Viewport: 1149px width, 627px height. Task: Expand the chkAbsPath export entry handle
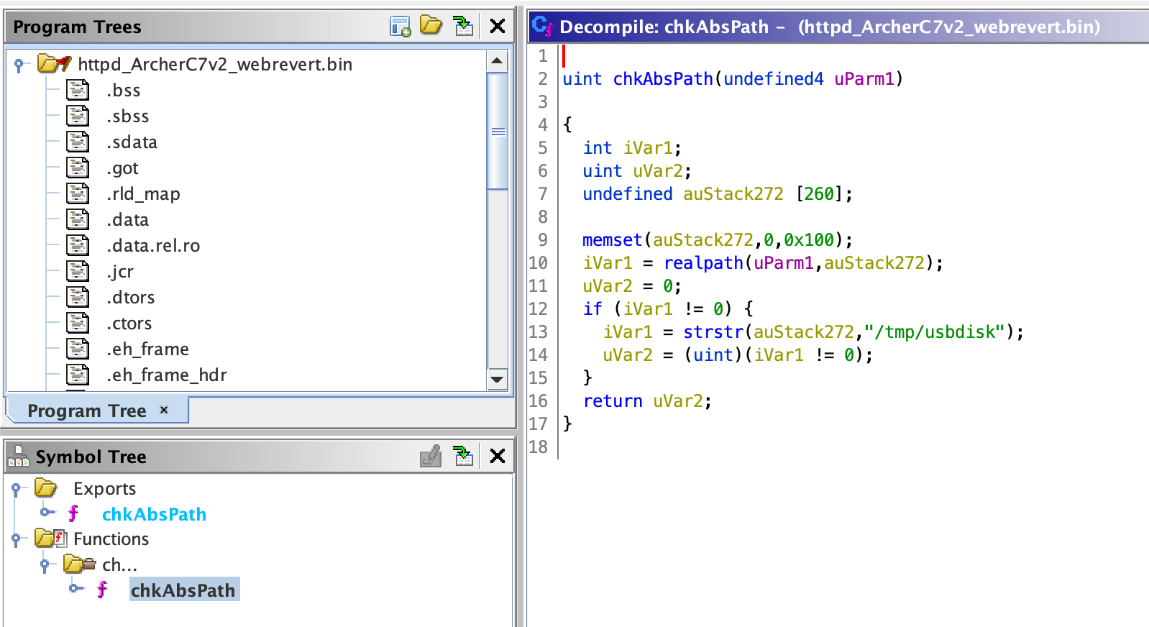(x=47, y=512)
